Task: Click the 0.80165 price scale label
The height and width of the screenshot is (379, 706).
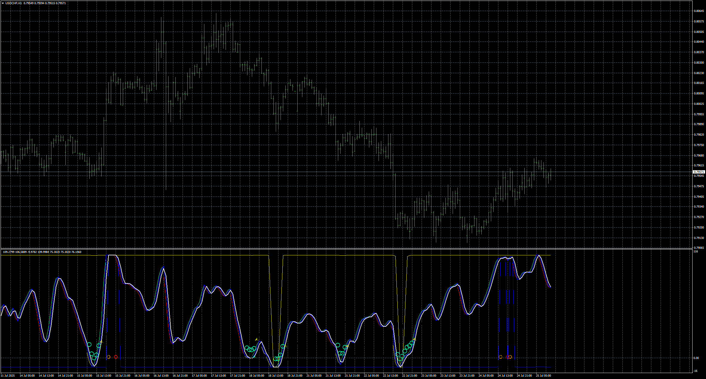Action: click(699, 83)
